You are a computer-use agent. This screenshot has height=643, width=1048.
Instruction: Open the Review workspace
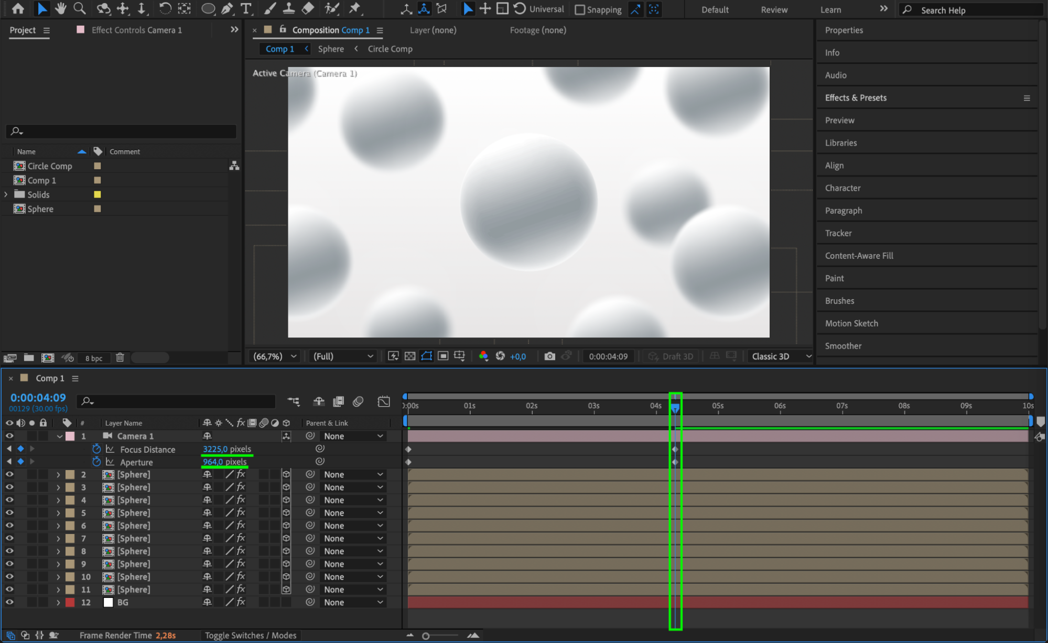pyautogui.click(x=774, y=9)
